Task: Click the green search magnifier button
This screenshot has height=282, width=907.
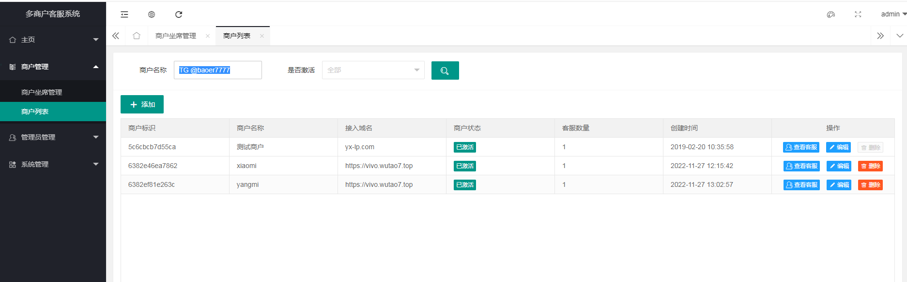Action: [445, 70]
